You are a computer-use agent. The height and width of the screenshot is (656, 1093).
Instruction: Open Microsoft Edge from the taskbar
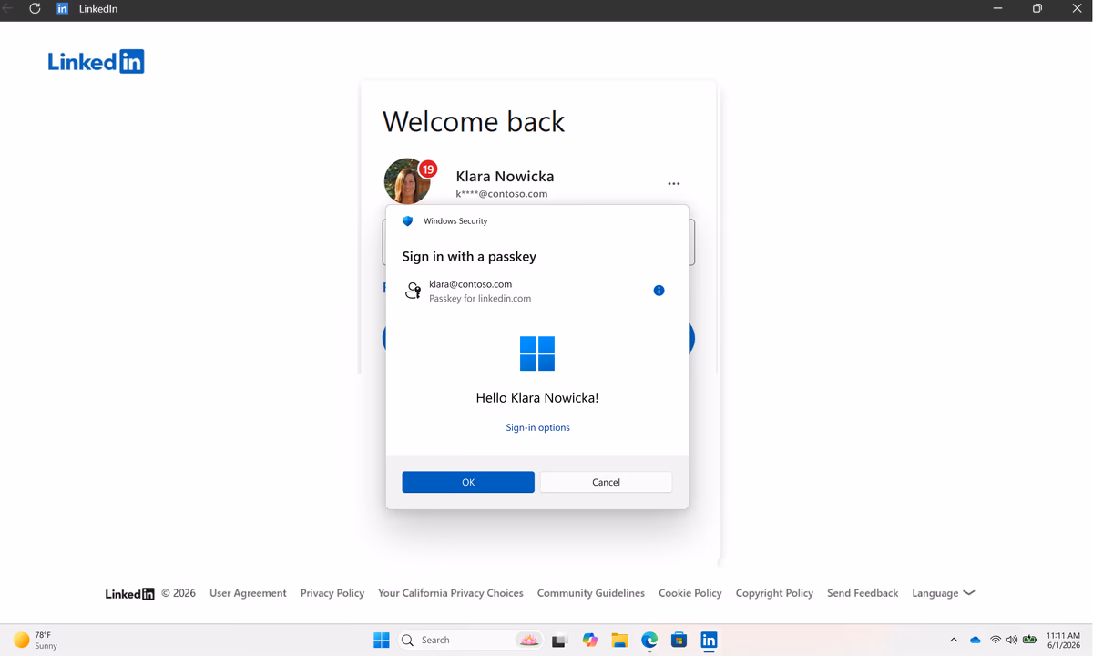point(649,640)
